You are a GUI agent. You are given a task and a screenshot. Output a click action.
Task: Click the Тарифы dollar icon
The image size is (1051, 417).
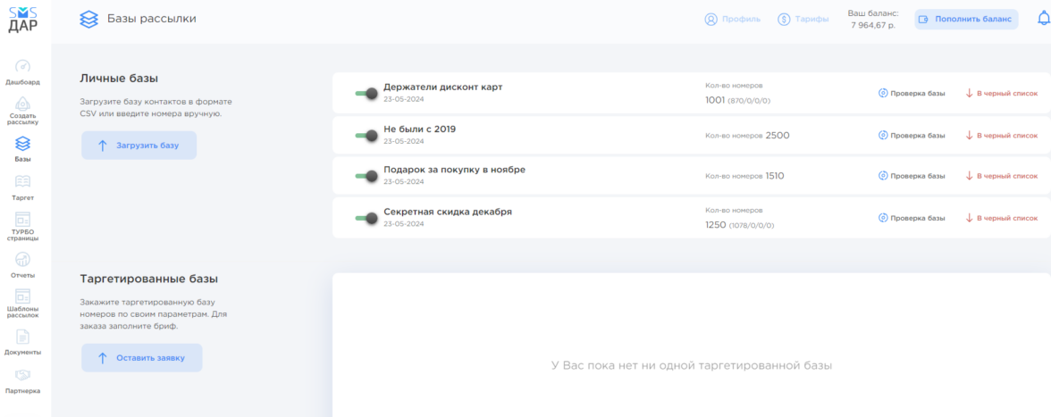coord(784,20)
